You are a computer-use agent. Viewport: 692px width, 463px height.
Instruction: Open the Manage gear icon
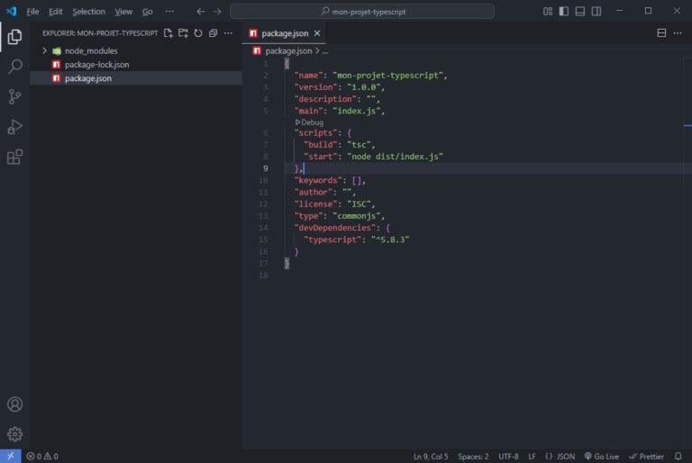click(14, 434)
